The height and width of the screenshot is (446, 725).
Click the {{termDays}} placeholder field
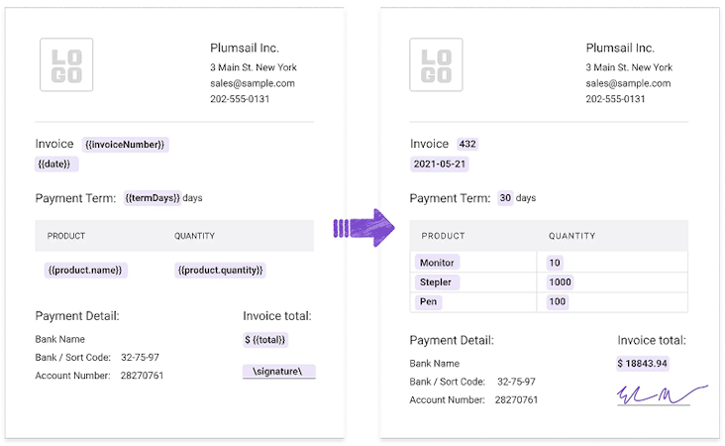tap(153, 198)
